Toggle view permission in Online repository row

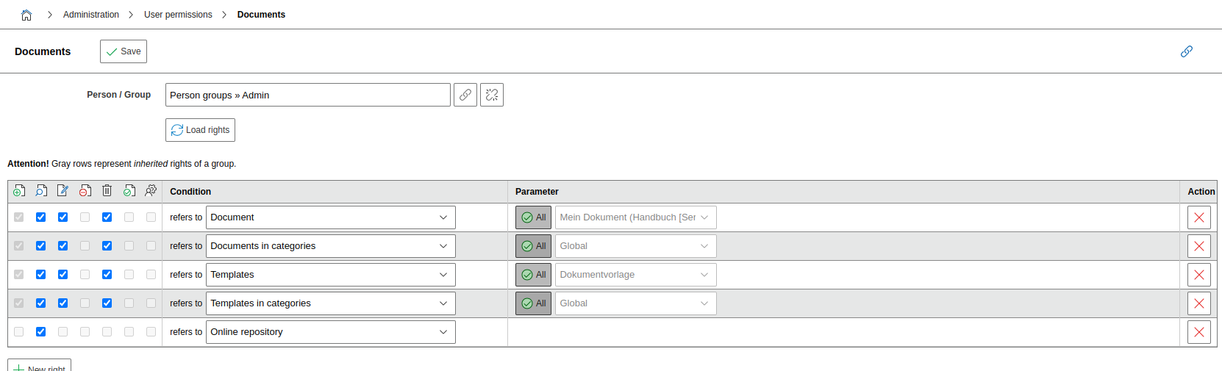(41, 332)
